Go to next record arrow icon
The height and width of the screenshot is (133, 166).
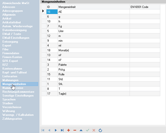pyautogui.click(x=56, y=130)
